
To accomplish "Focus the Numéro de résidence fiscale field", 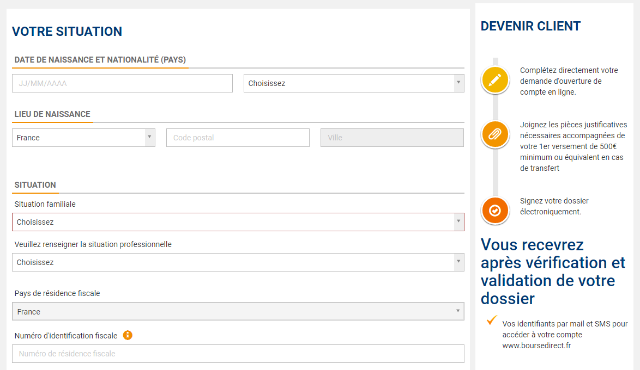I will [x=238, y=354].
